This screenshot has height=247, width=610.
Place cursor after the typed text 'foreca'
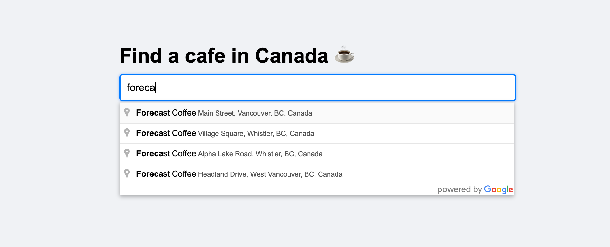pyautogui.click(x=156, y=88)
